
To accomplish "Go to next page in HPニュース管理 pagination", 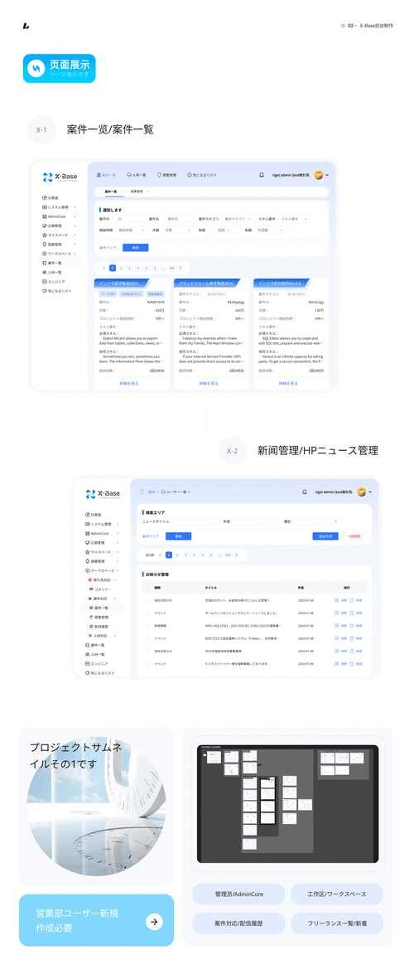I will point(236,555).
